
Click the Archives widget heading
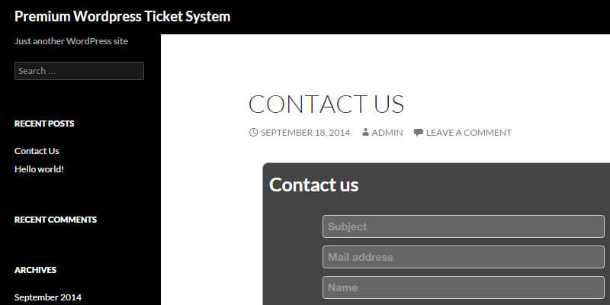[x=35, y=270]
